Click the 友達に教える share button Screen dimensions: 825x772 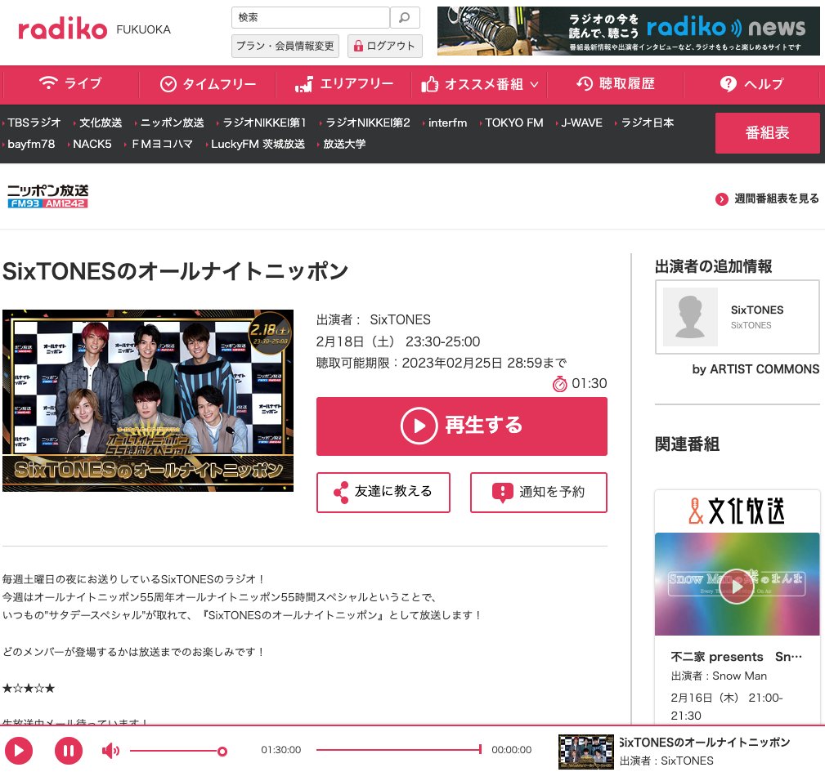(x=383, y=493)
